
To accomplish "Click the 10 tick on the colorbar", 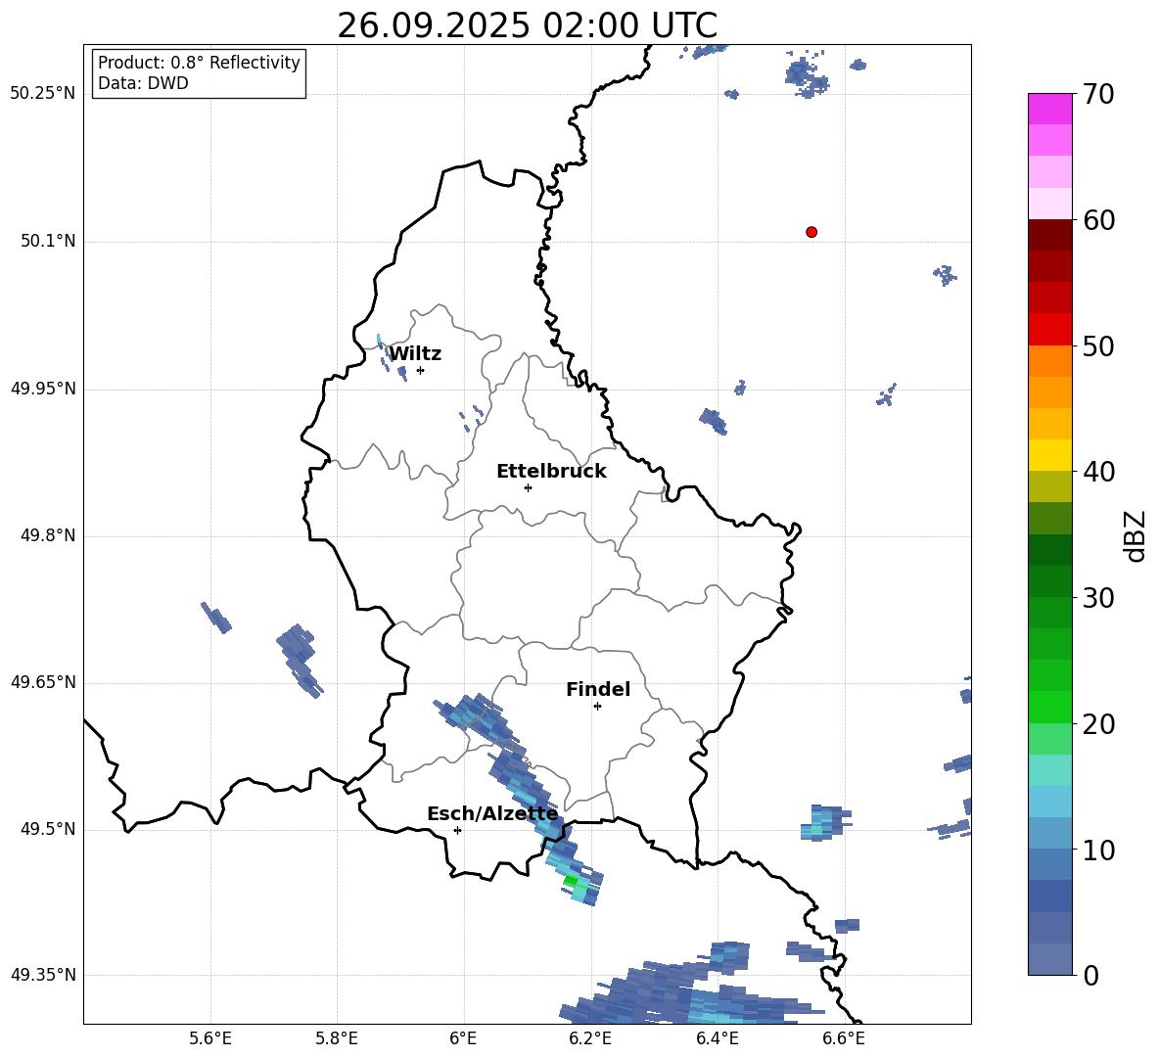I will pos(1098,851).
